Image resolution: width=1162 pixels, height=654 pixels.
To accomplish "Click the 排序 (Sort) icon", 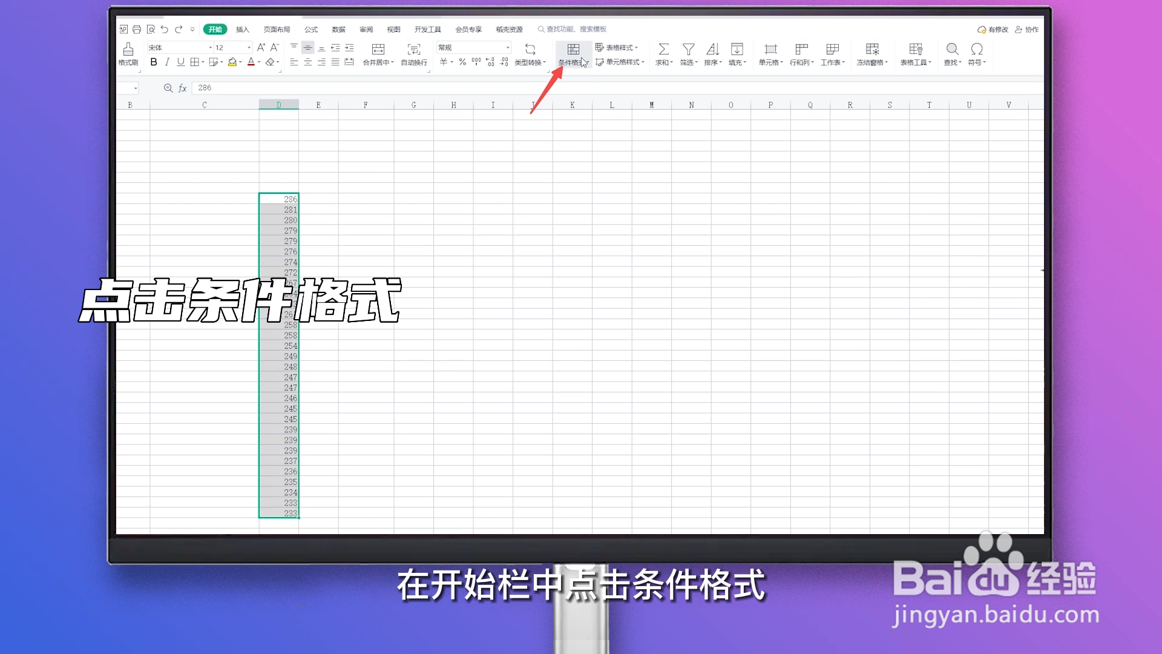I will pyautogui.click(x=712, y=54).
